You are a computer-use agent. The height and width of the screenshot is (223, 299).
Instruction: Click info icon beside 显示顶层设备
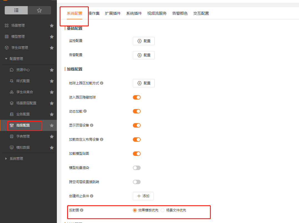pyautogui.click(x=92, y=125)
